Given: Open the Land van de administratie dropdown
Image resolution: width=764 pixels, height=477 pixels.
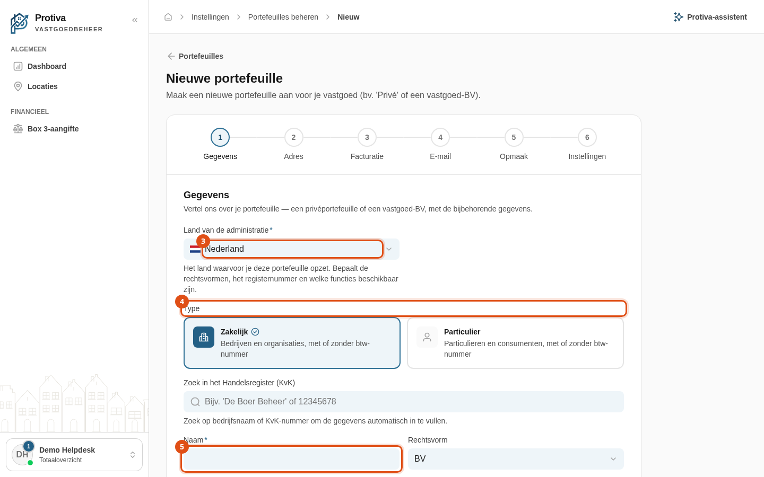Looking at the screenshot, I should point(291,249).
